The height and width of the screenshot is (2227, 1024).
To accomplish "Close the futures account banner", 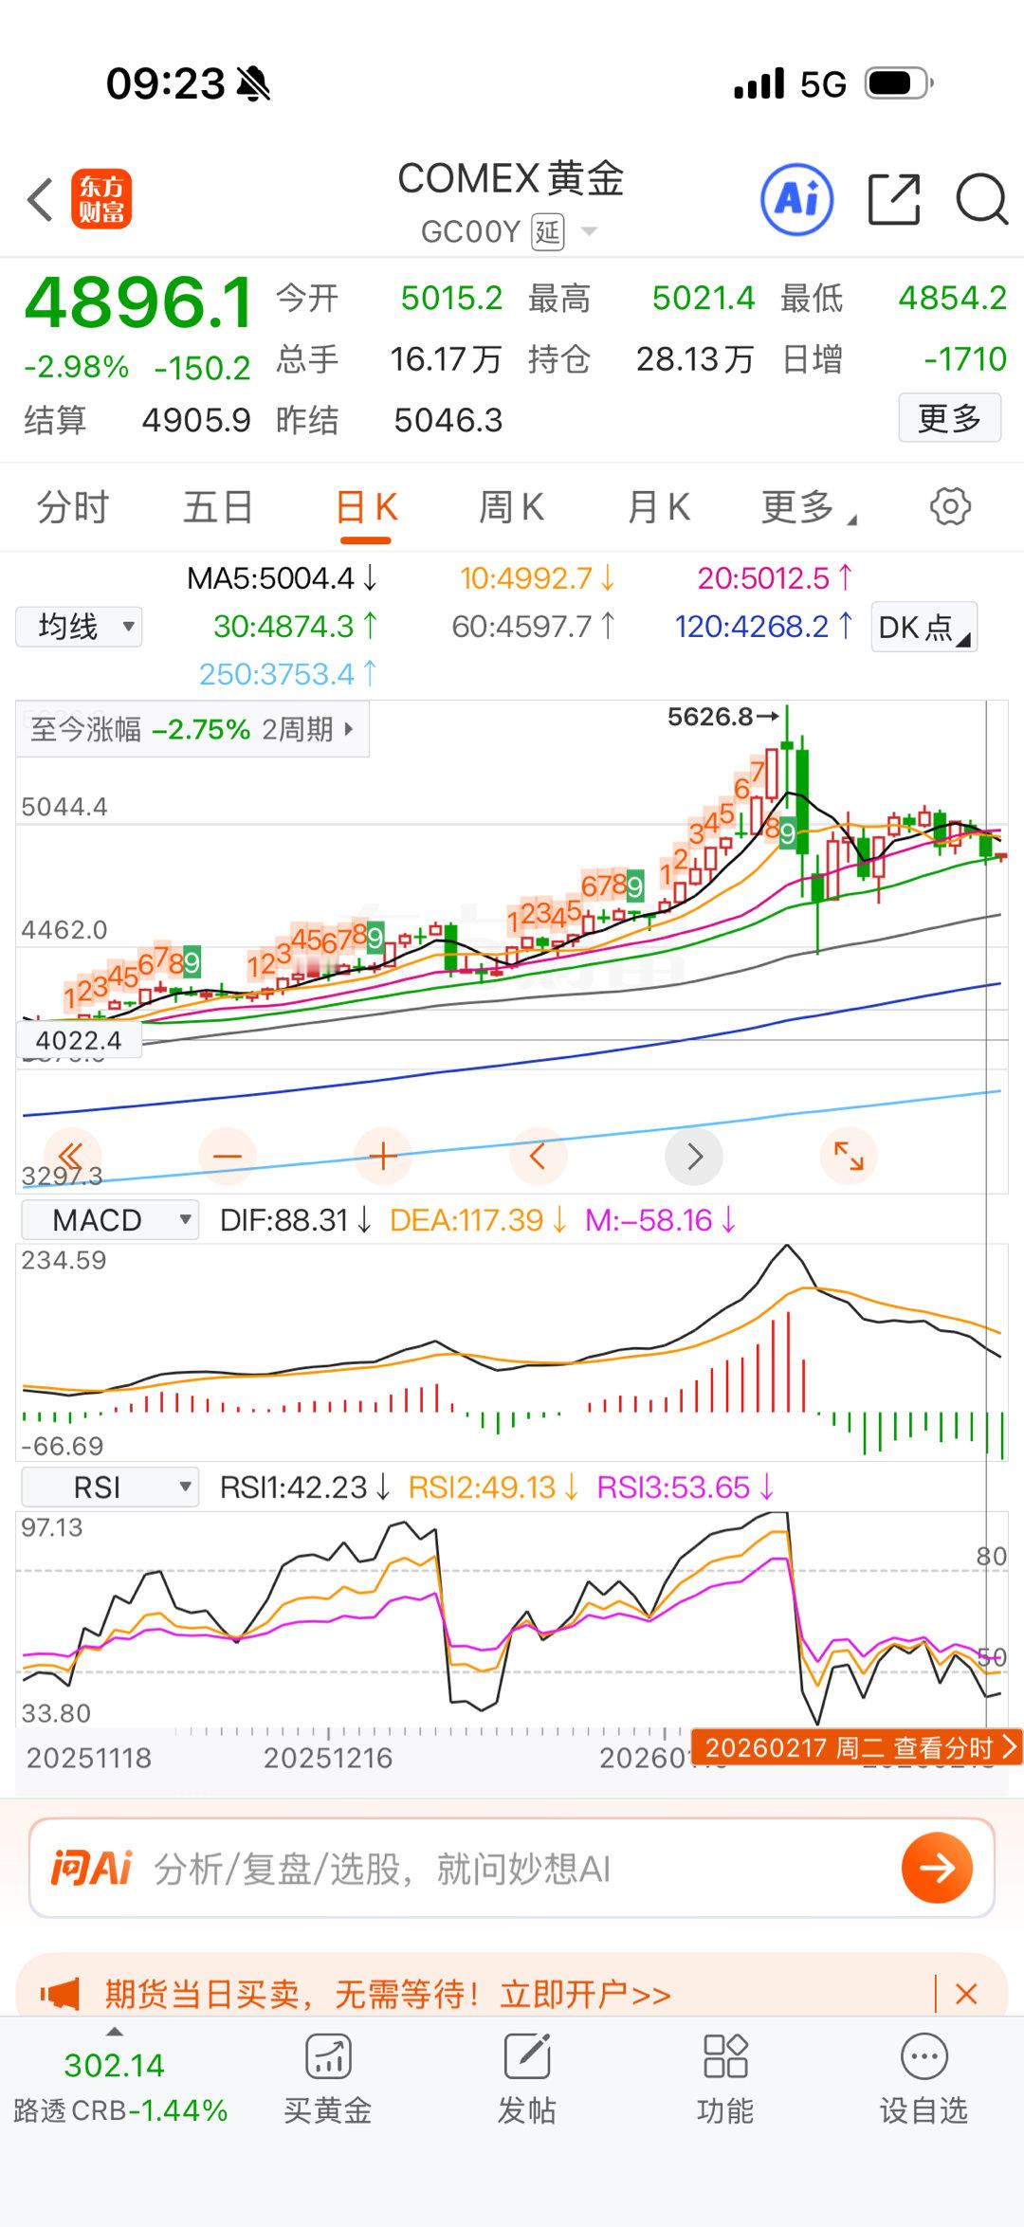I will point(966,1994).
